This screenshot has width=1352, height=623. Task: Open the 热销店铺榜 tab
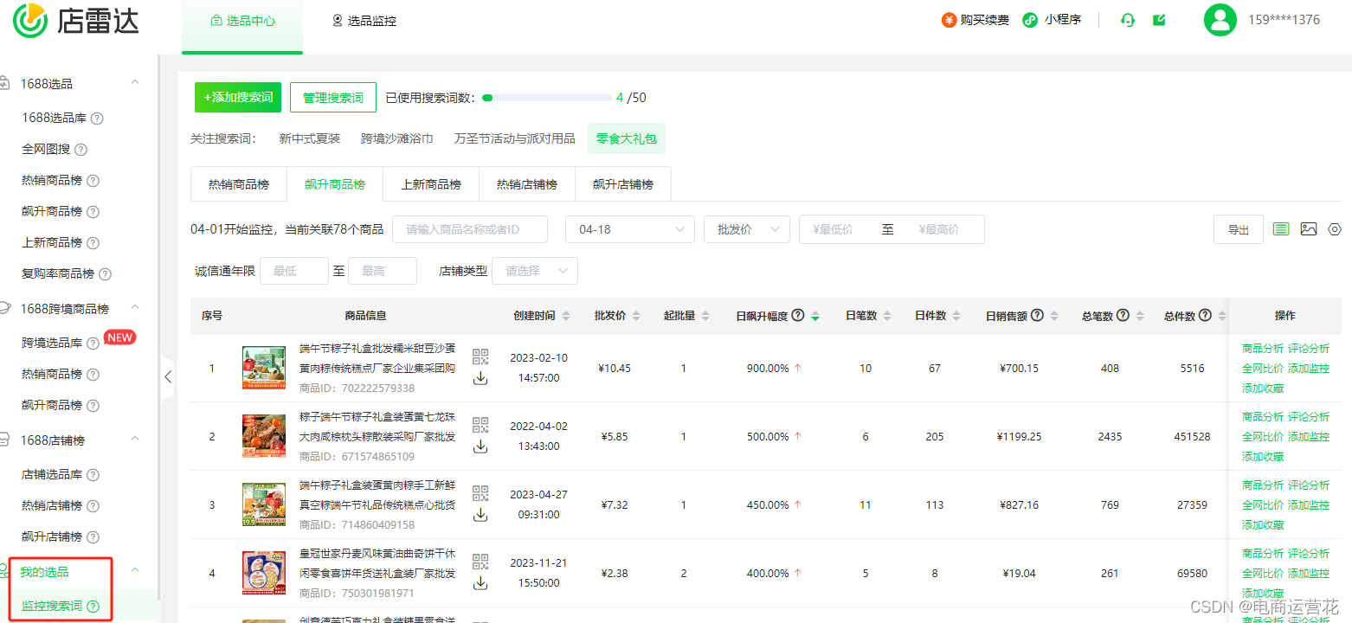tap(527, 184)
